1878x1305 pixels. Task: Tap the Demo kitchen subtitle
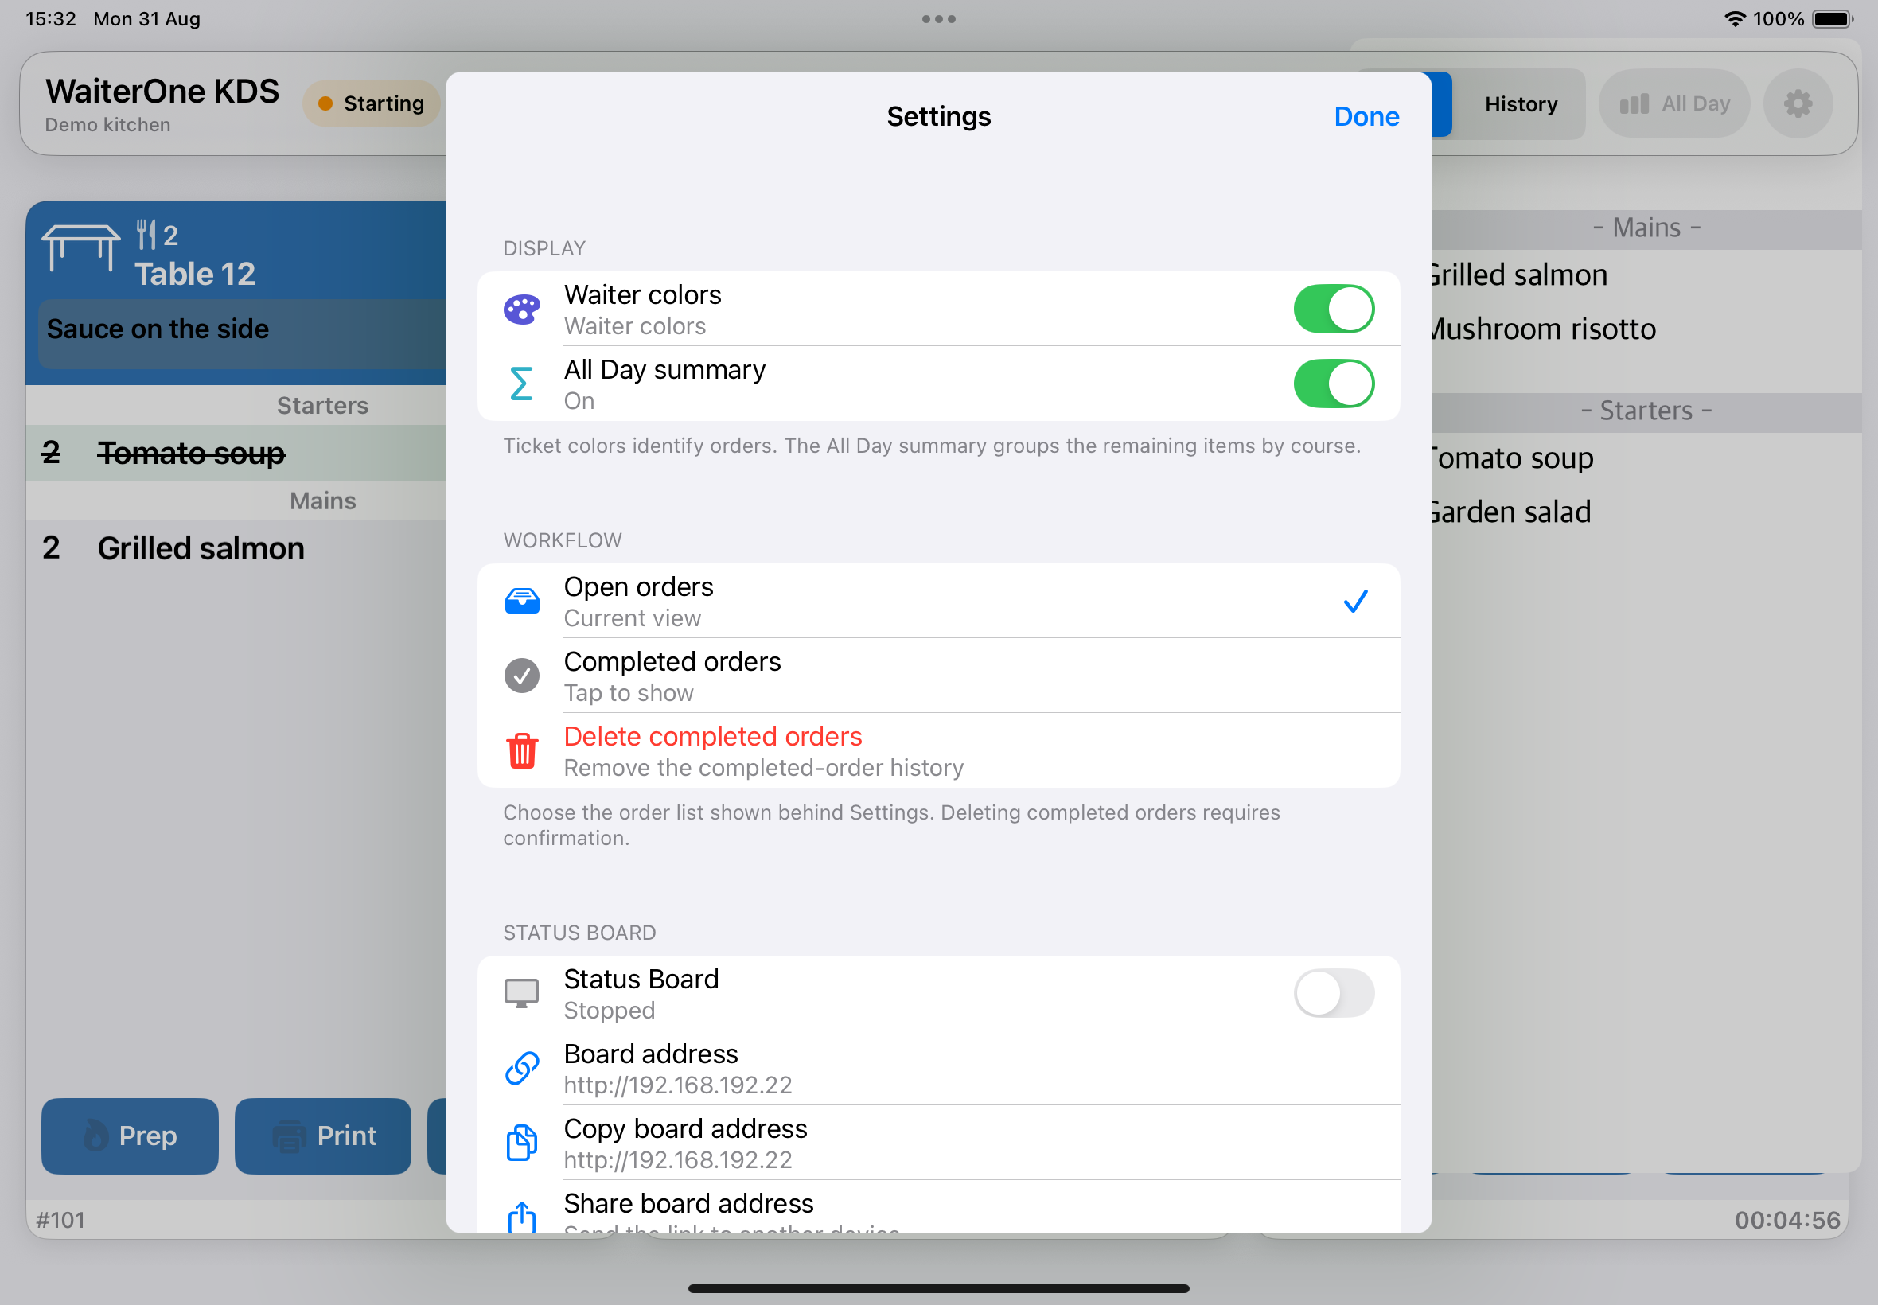(108, 124)
